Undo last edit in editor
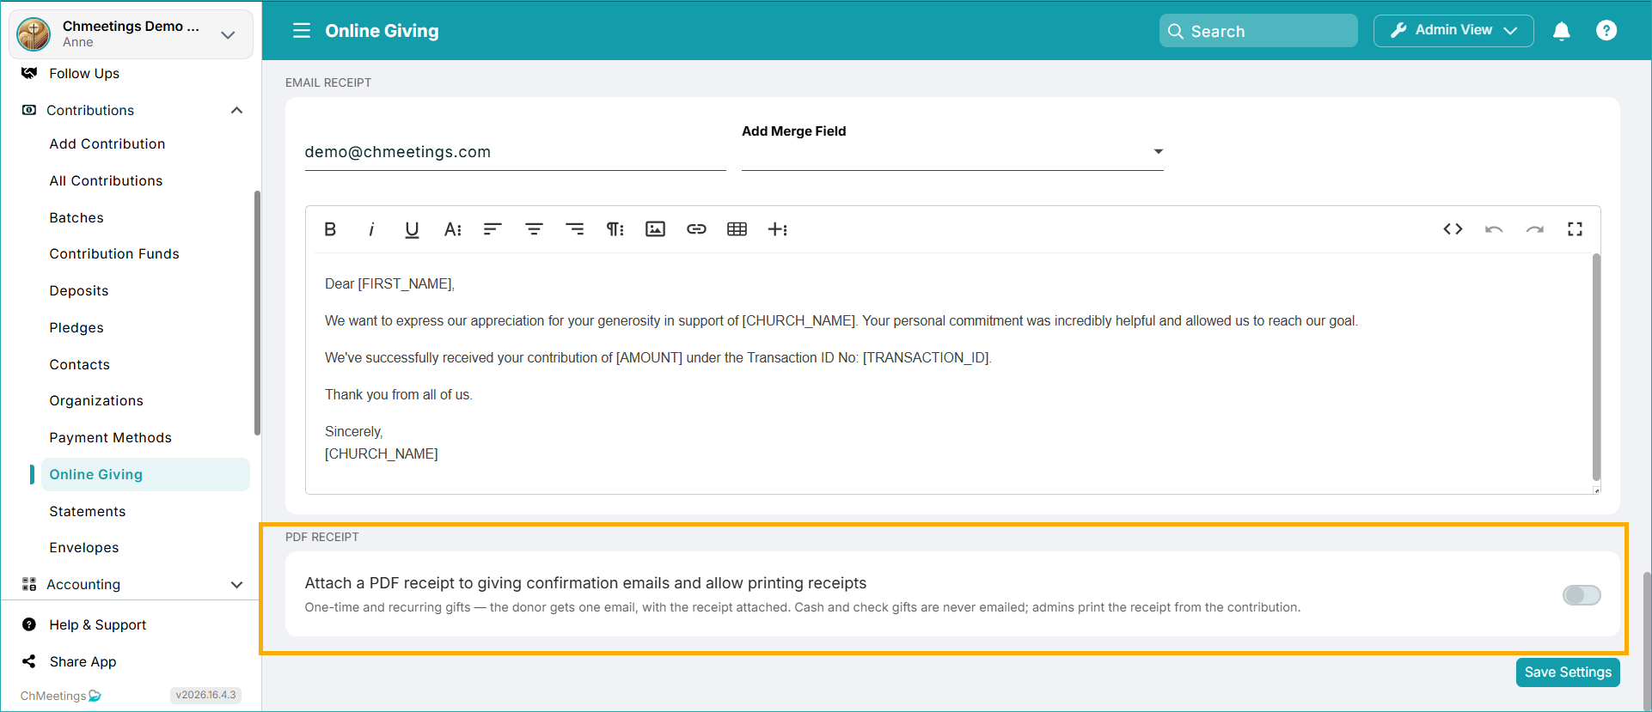This screenshot has height=712, width=1652. pyautogui.click(x=1494, y=229)
